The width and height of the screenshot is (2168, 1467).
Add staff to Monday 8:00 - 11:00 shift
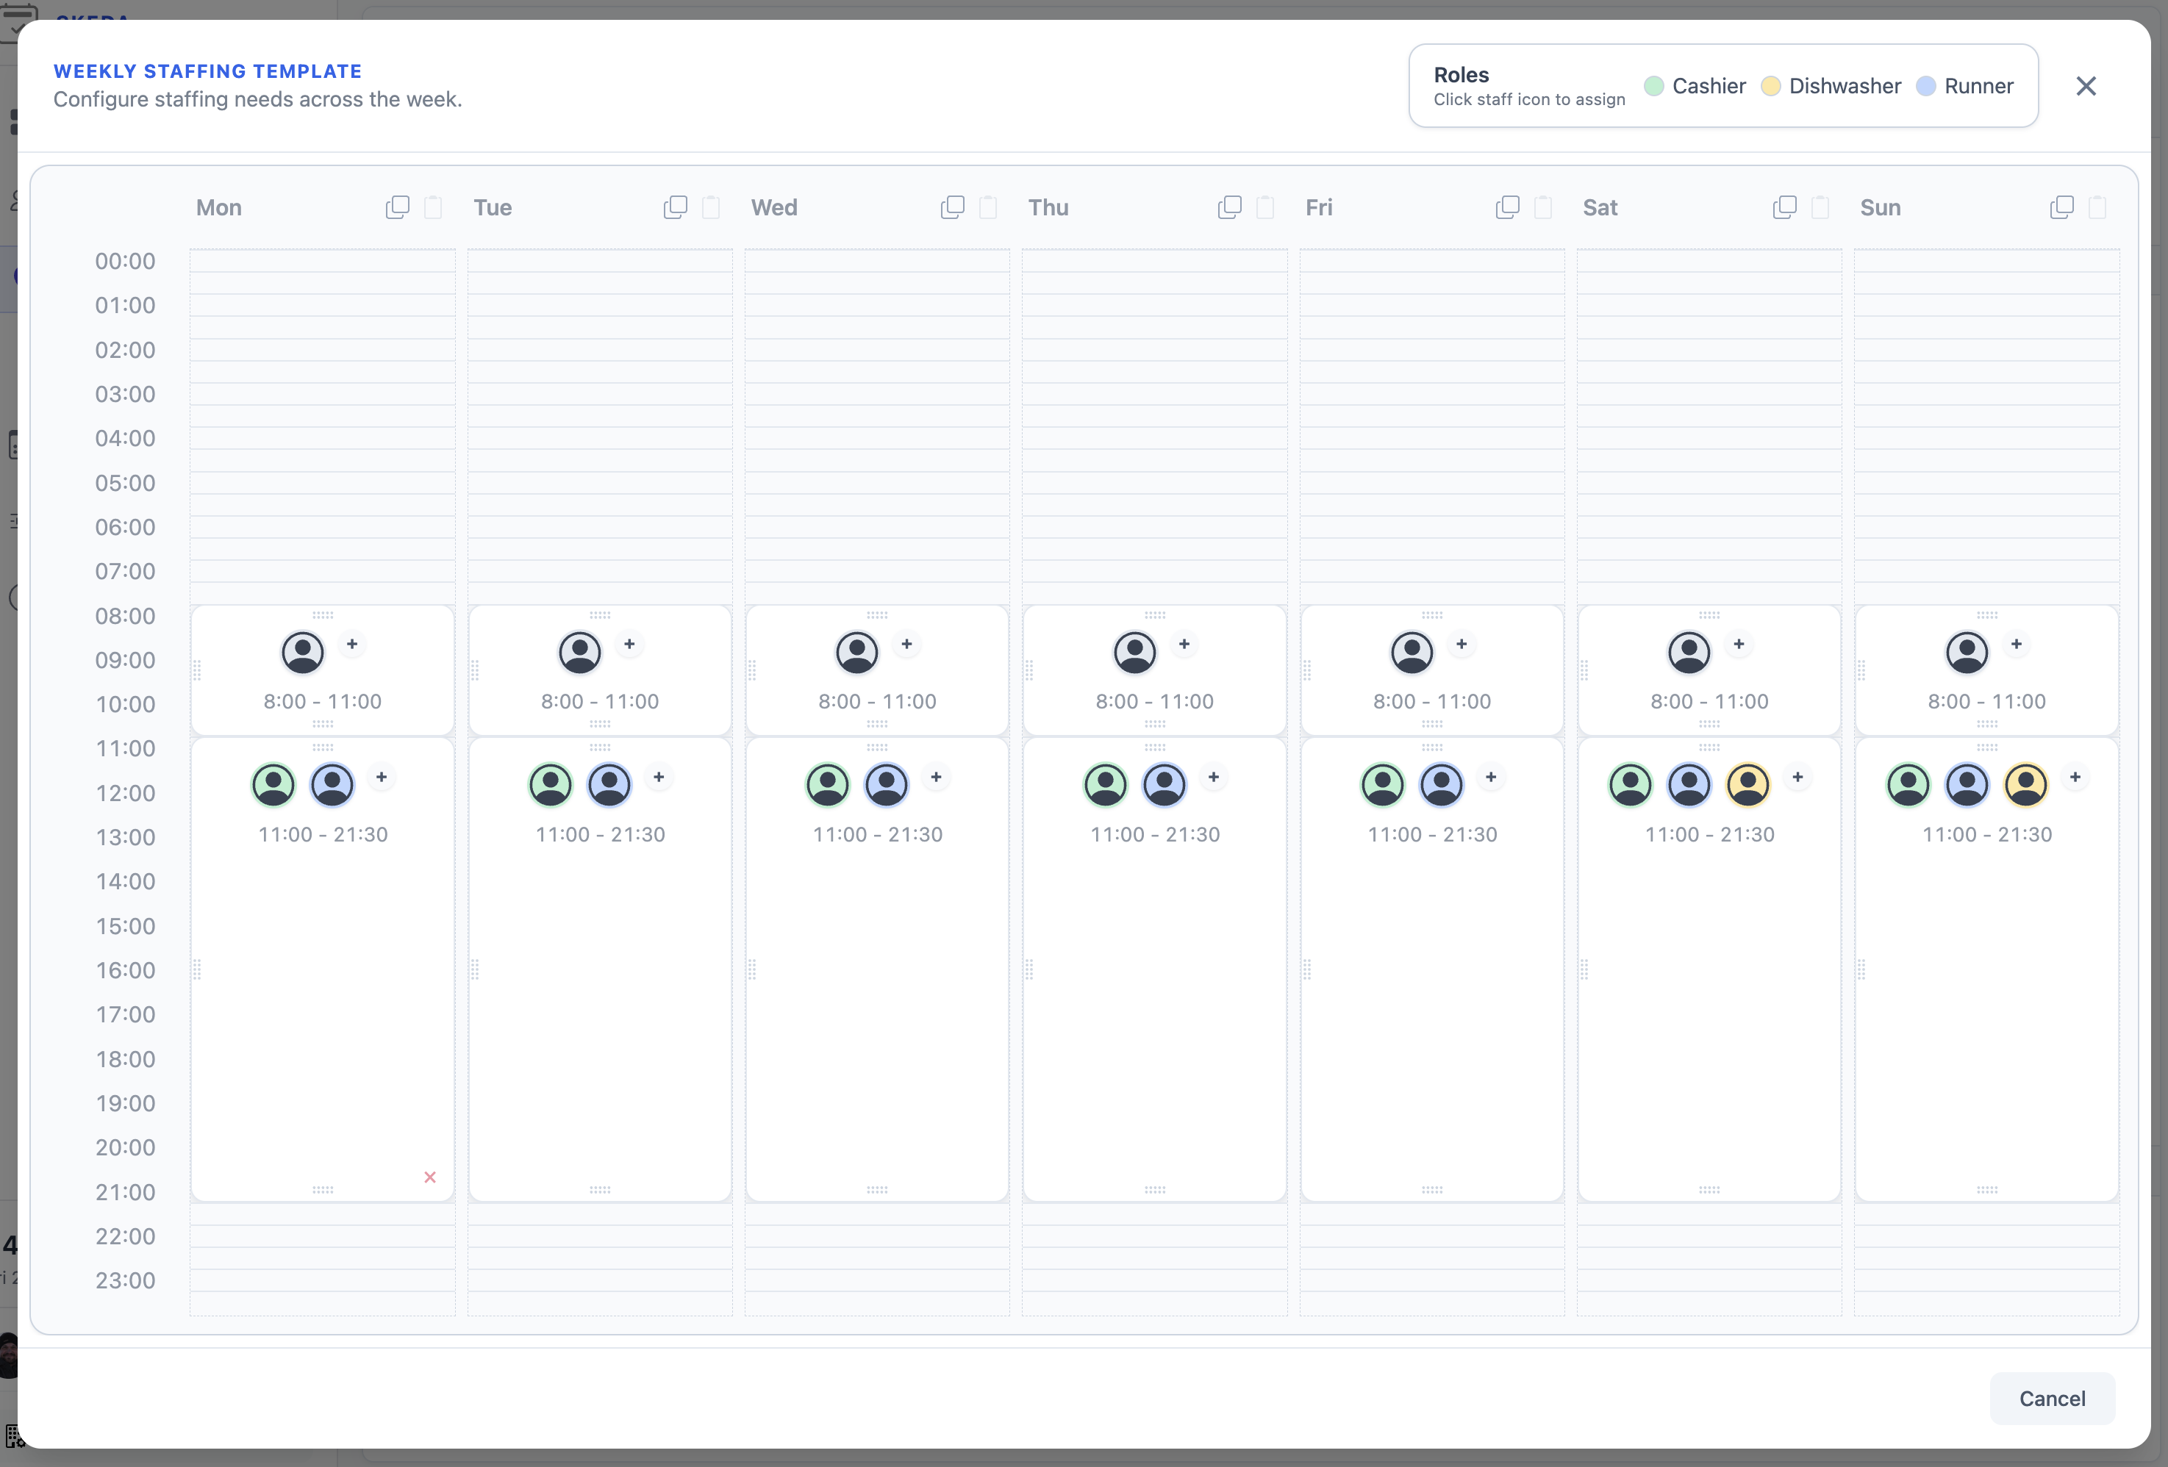point(351,645)
